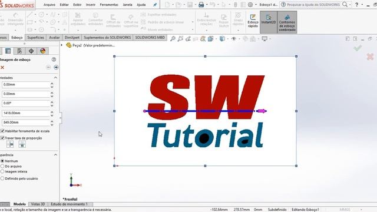Open the Suplementos do SOLIDWORKS tab

(107, 38)
